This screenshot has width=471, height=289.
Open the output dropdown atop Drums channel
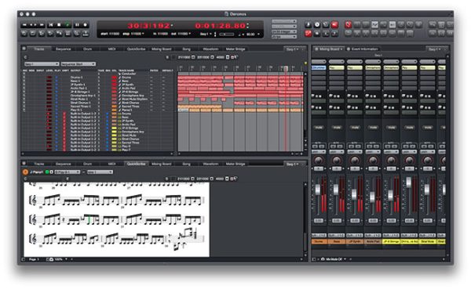click(x=319, y=61)
